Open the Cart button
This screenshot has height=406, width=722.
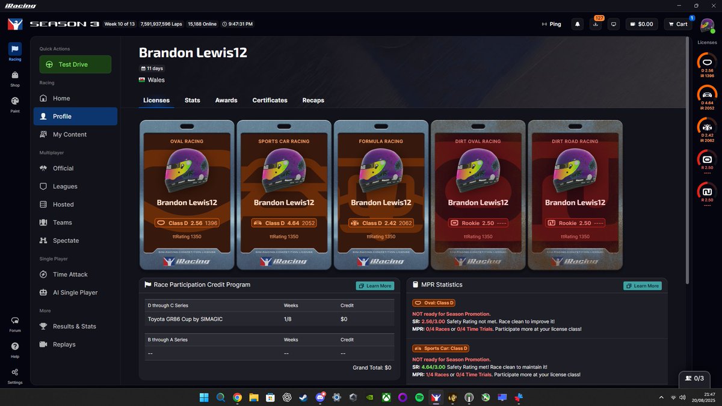[677, 24]
